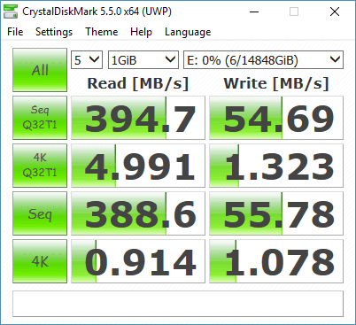This screenshot has height=325, width=356.
Task: Start the Seq Q32T1 test
Action: [x=40, y=118]
